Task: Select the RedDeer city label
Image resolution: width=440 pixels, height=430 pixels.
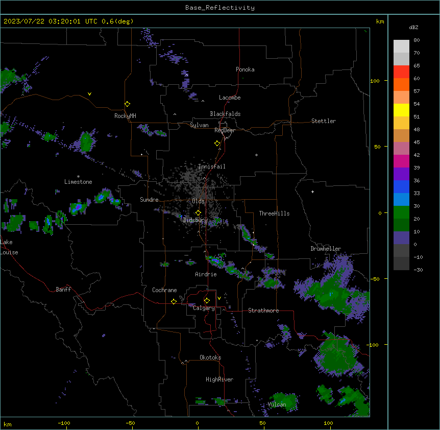Action: click(225, 130)
